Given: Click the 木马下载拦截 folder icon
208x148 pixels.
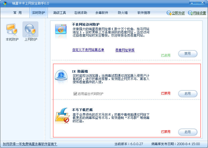Looking at the screenshot, I should click(62, 116).
